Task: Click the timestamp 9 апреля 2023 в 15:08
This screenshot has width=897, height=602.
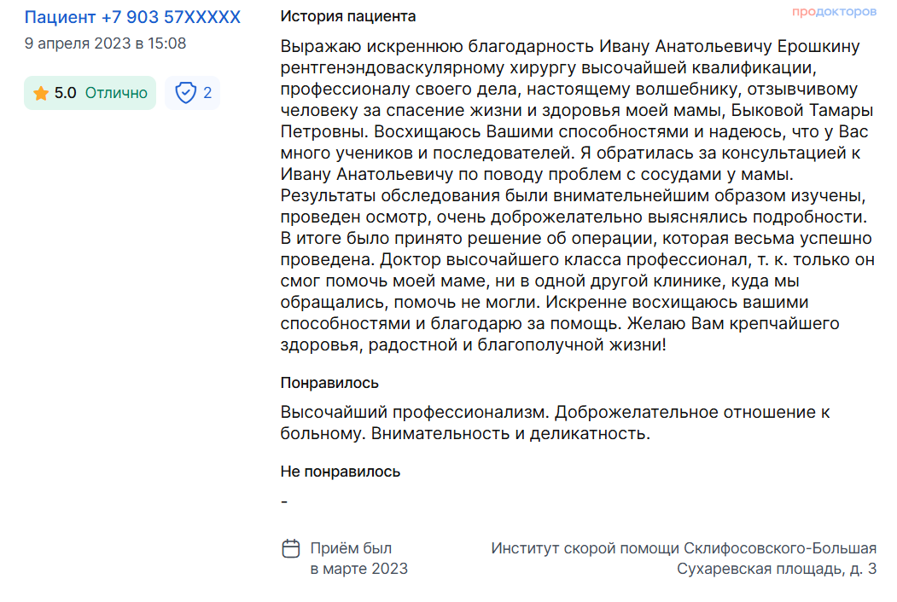Action: (x=105, y=43)
